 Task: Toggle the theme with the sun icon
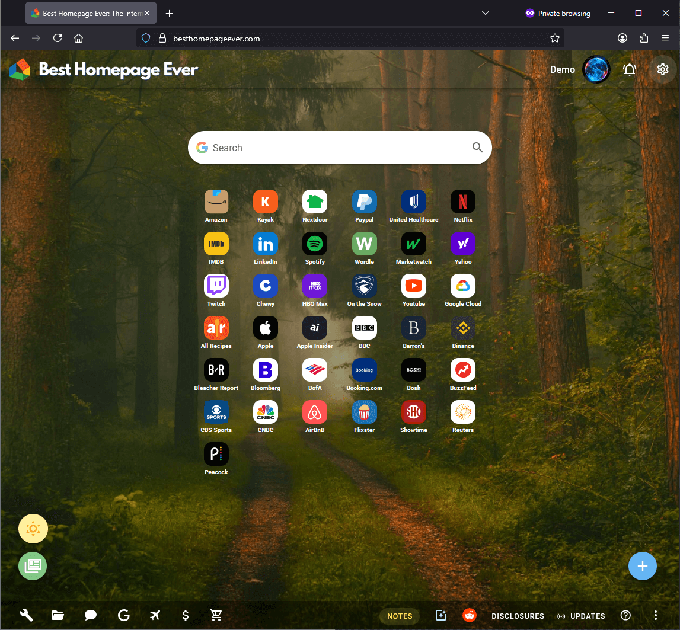(x=33, y=528)
